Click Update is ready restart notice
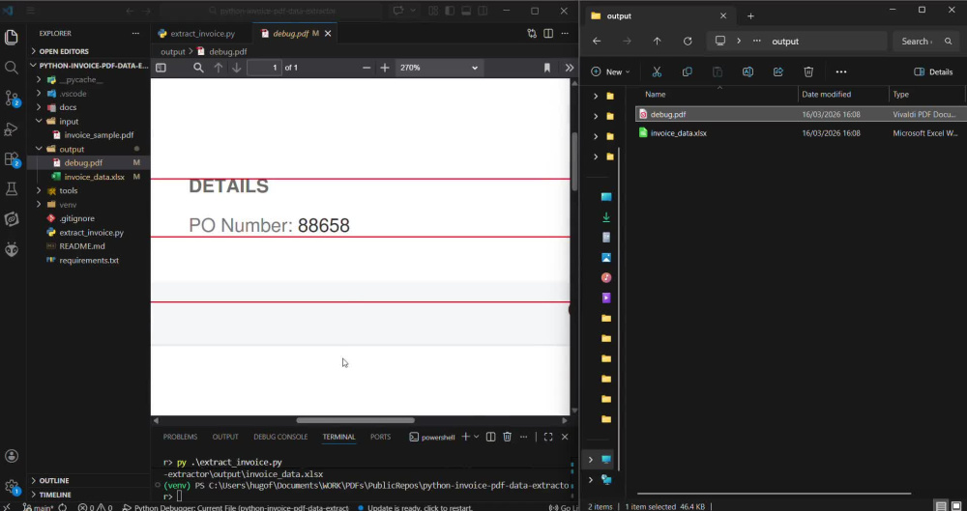967x511 pixels. click(413, 507)
